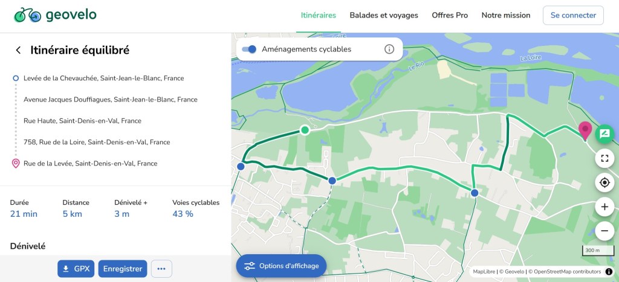
Task: Save route with Enregistrer button
Action: (123, 269)
